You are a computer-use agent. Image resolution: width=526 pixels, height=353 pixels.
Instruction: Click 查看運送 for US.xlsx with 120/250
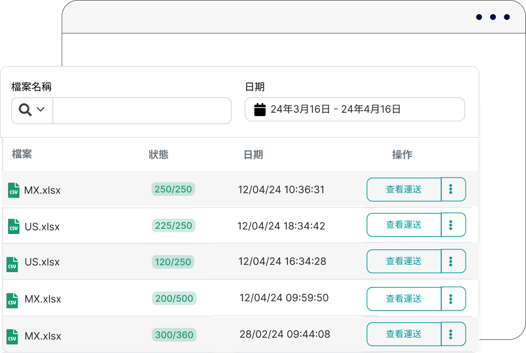pos(404,261)
